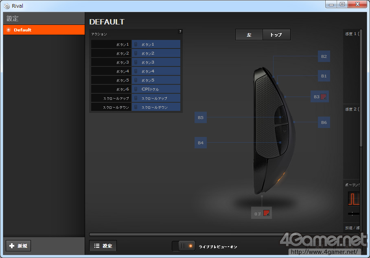Adjust the polling rate slider handle

[352, 214]
